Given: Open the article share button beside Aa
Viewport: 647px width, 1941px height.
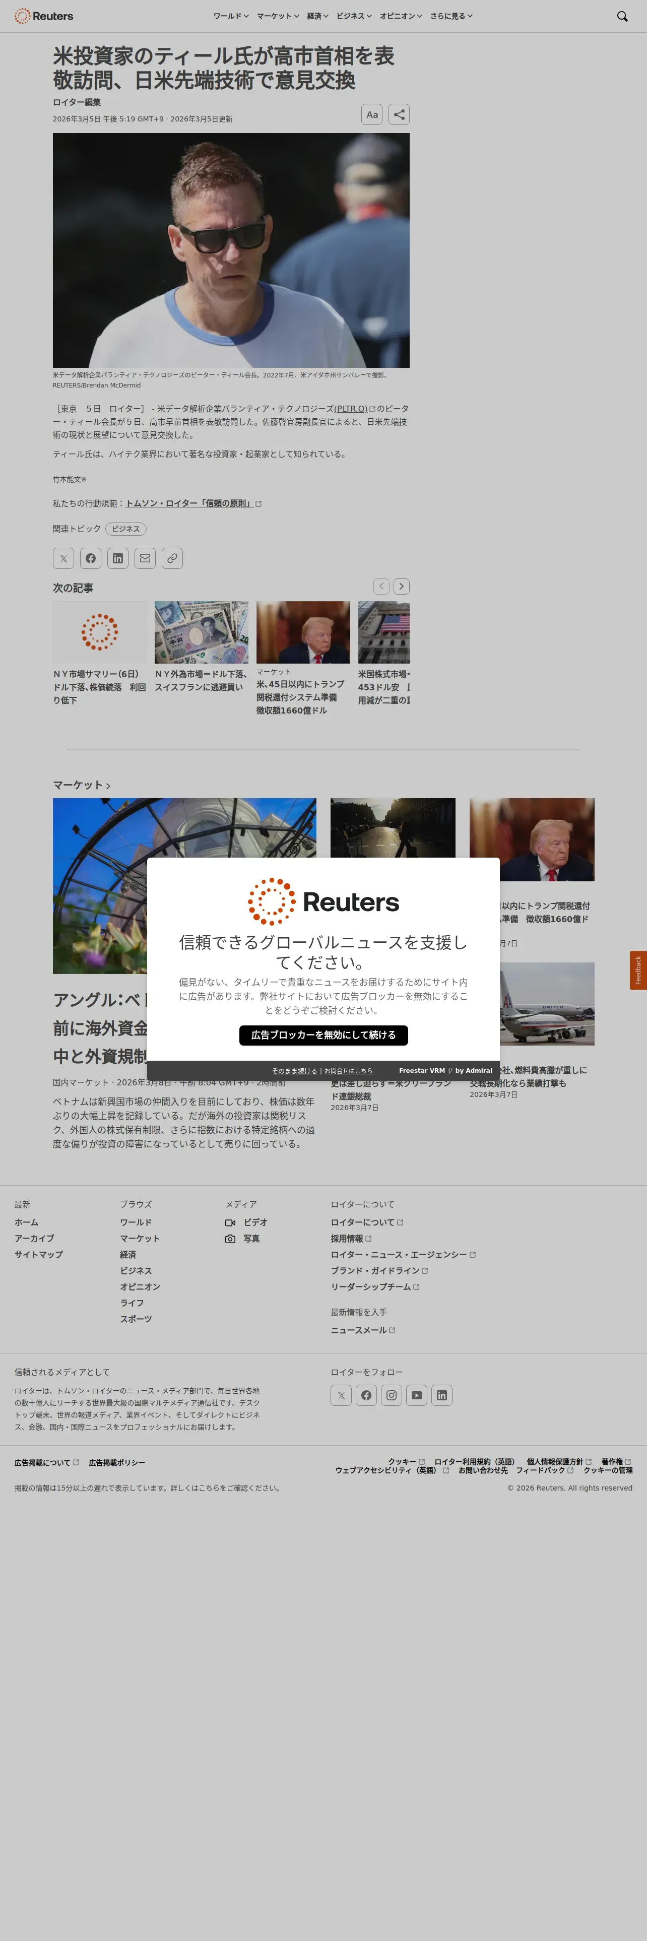Looking at the screenshot, I should 399,114.
